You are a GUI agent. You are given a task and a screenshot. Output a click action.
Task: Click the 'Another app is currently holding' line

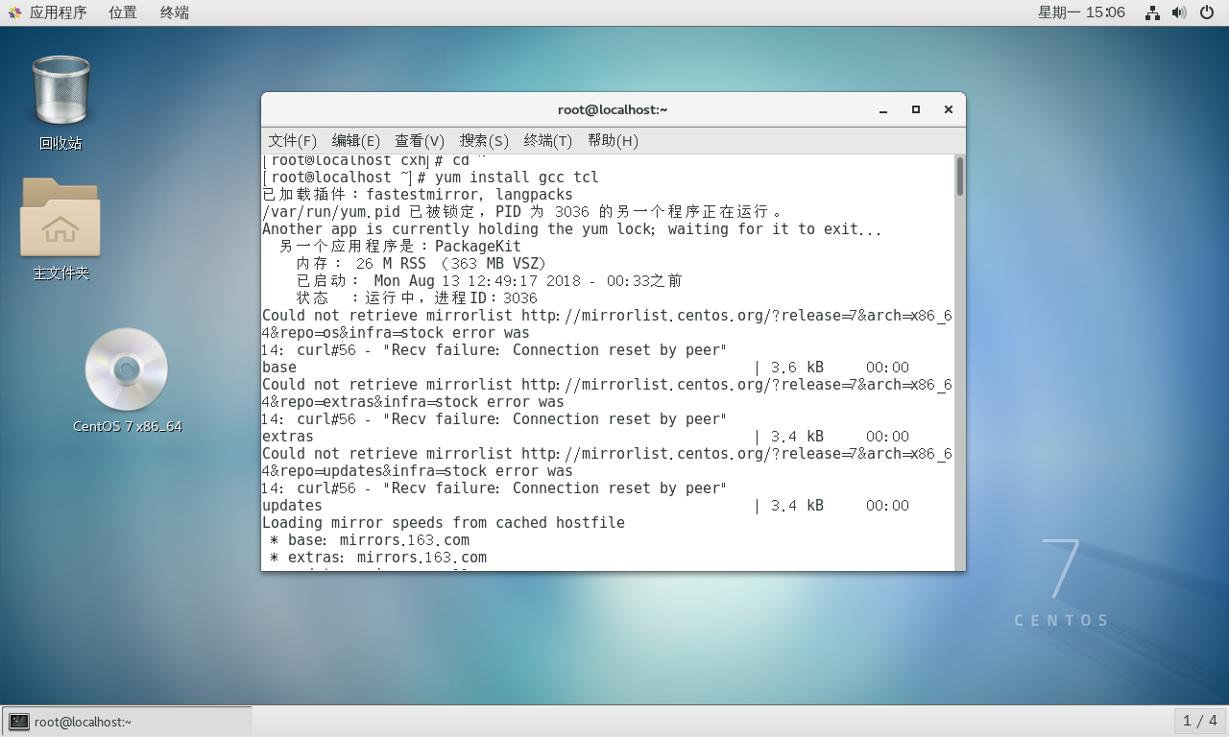pyautogui.click(x=572, y=229)
